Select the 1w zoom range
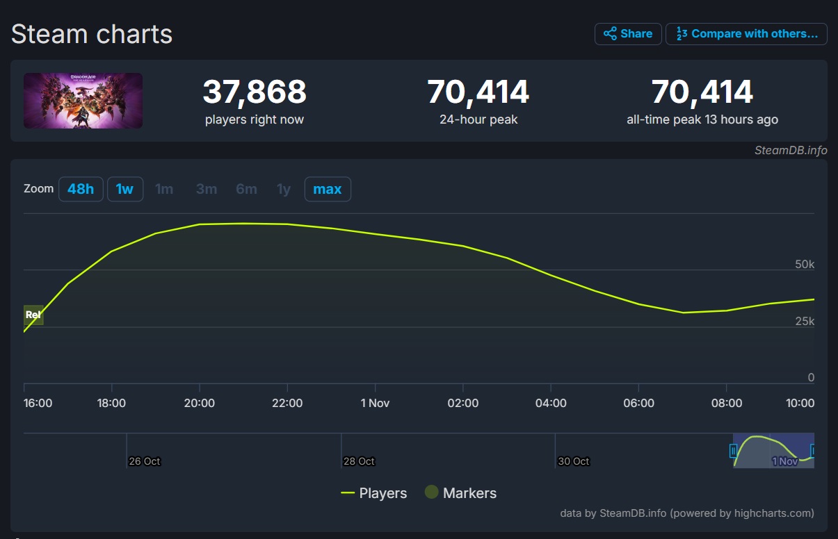838x539 pixels. pyautogui.click(x=125, y=189)
